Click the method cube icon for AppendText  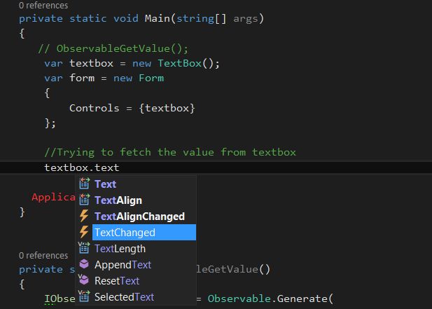[x=84, y=264]
